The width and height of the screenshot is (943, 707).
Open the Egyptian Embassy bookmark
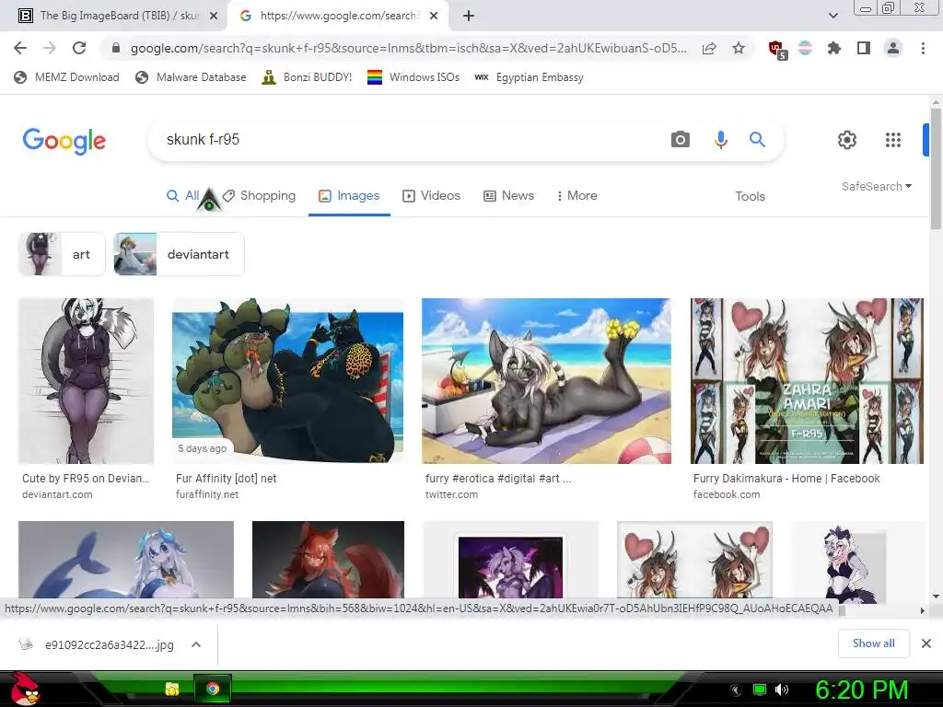point(529,77)
